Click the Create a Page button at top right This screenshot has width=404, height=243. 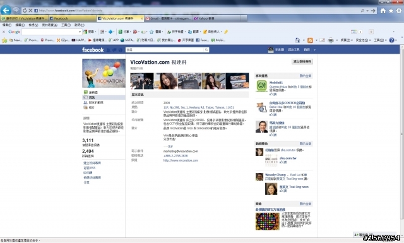(x=302, y=61)
